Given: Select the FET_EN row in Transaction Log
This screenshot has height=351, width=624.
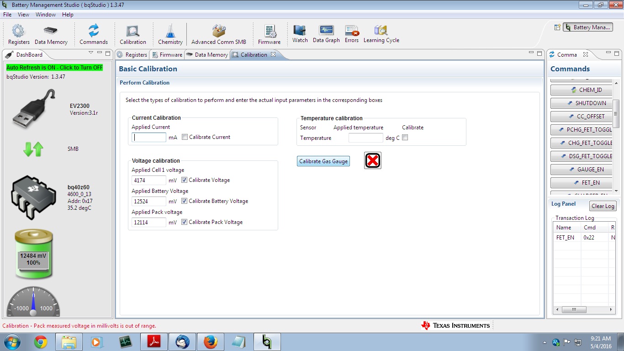Looking at the screenshot, I should [x=584, y=238].
